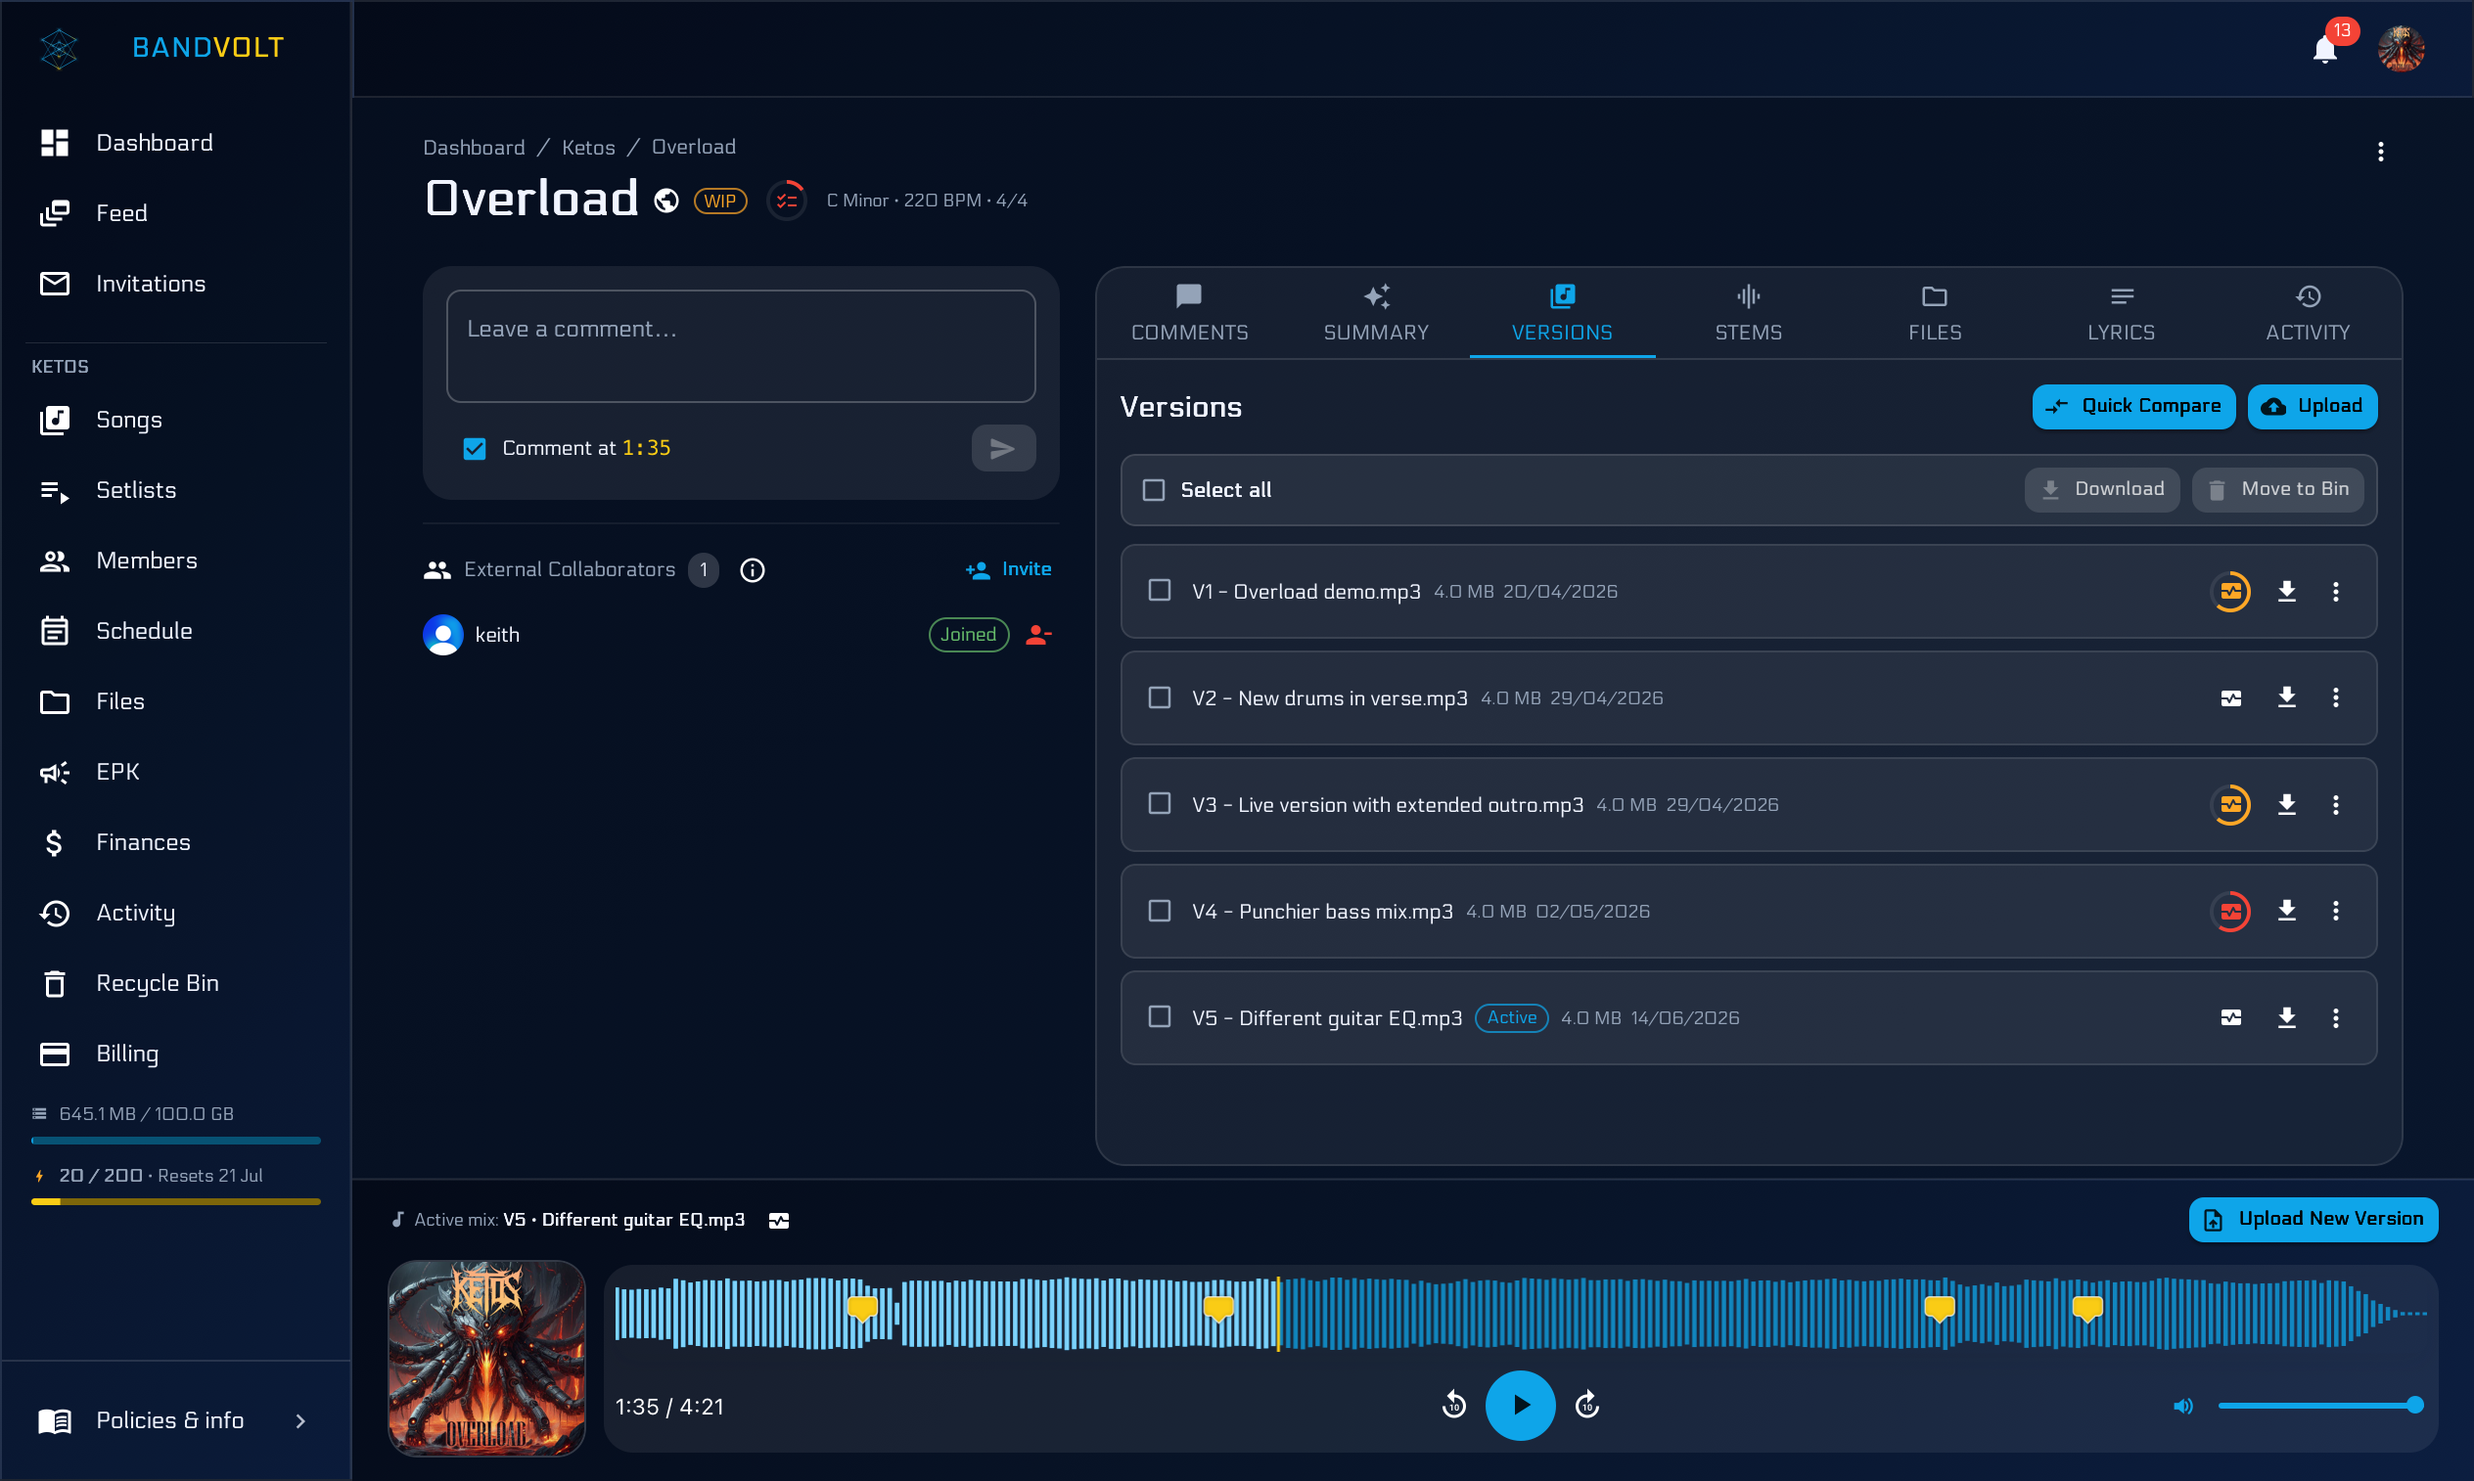Screen dimensions: 2474x1481
Task: Switch to the Summary tab
Action: (1376, 313)
